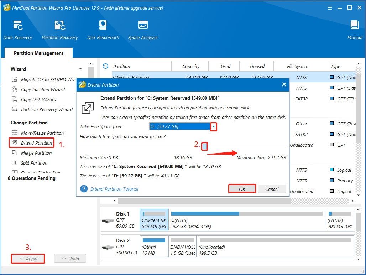Confirm with the OK button

(242, 189)
